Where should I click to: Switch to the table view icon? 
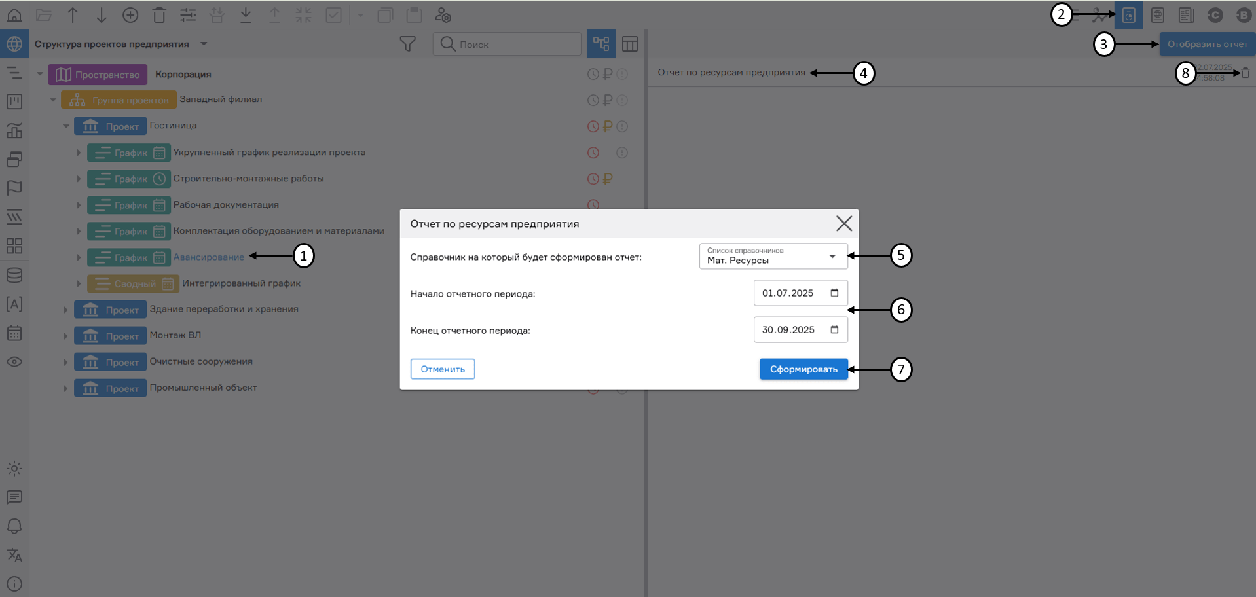(x=629, y=44)
